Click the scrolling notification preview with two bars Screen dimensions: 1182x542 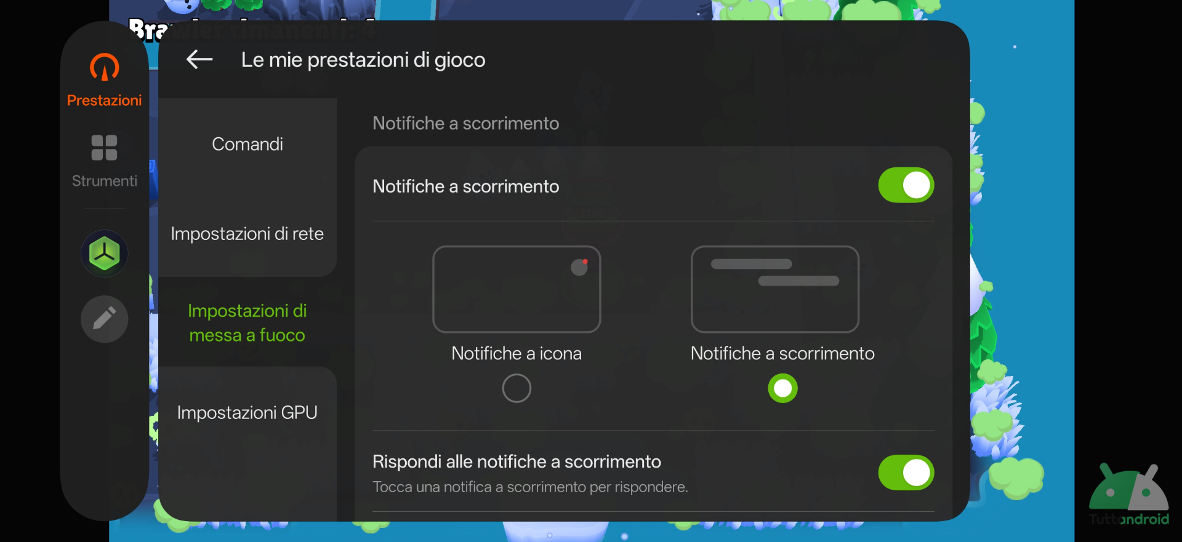tap(774, 289)
